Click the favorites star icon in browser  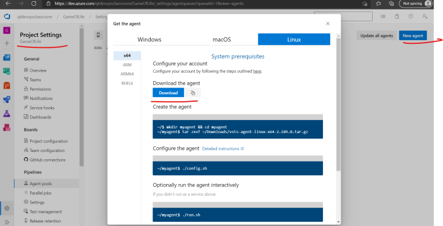point(379,4)
